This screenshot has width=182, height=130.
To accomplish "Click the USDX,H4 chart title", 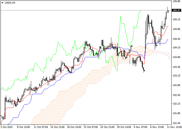I will click(x=10, y=3).
